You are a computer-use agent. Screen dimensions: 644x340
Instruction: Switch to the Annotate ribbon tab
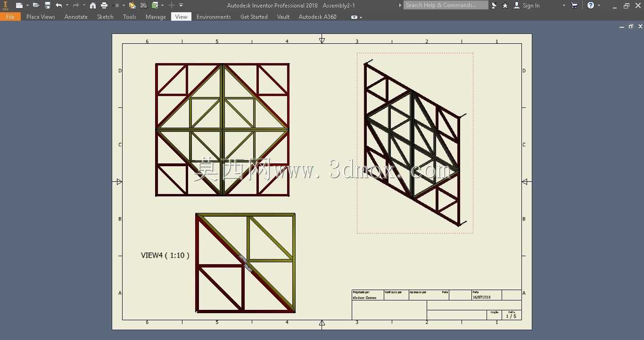click(x=76, y=17)
